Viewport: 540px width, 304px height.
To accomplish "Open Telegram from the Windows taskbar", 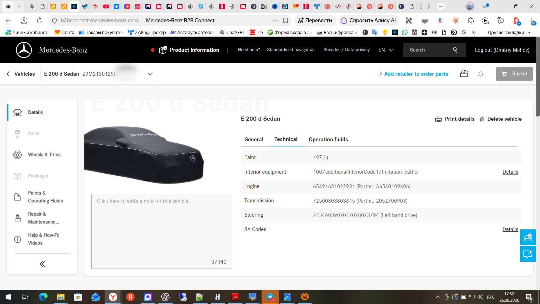I will (270, 297).
